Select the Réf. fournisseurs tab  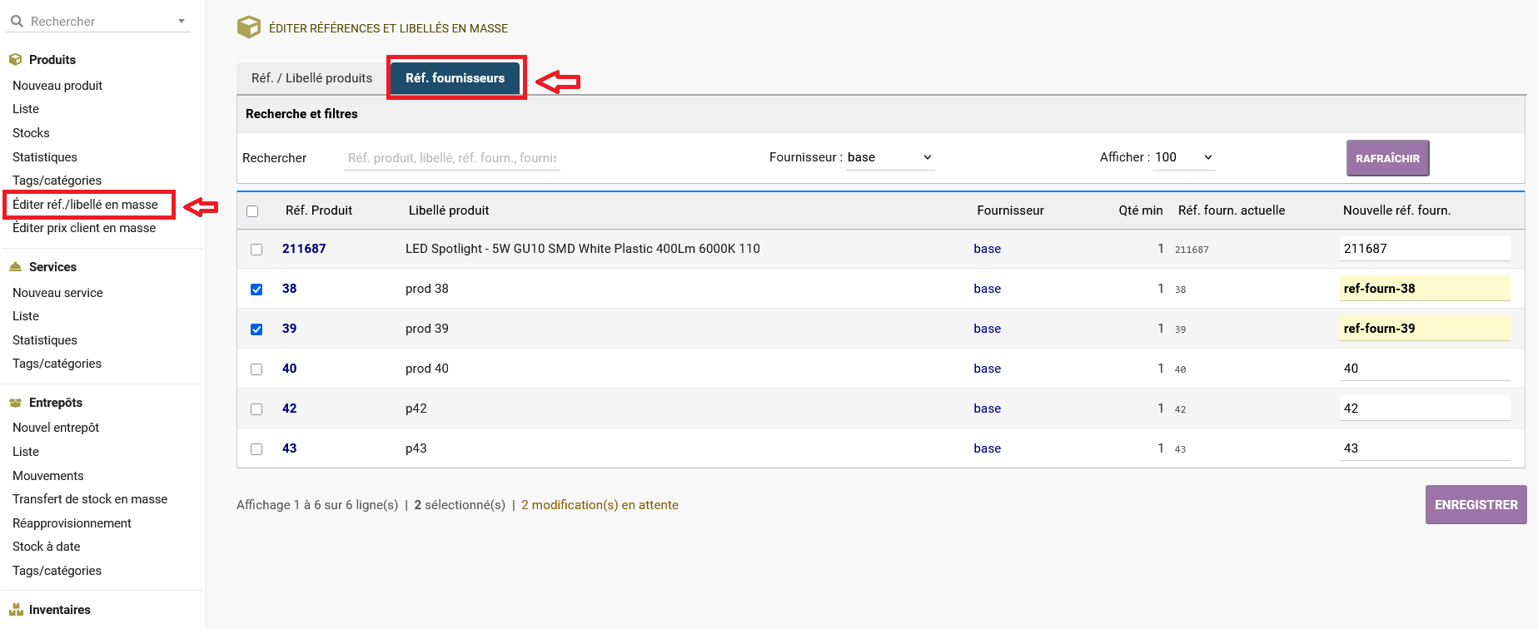(455, 78)
